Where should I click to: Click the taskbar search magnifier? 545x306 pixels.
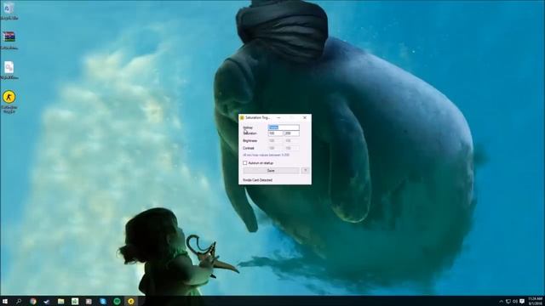[19, 301]
